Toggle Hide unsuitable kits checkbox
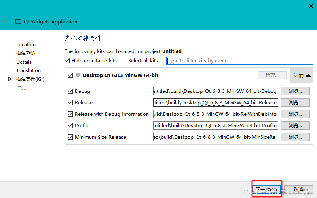 point(67,61)
